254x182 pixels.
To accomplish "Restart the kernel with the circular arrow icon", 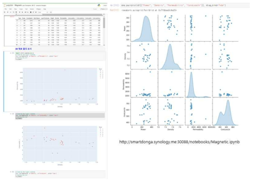I will pyautogui.click(x=33, y=12).
